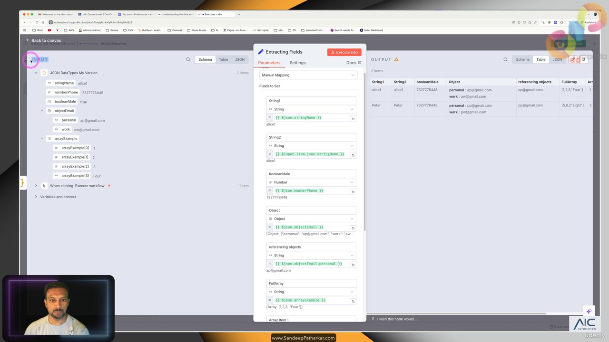Switch INPUT panel to Table view
This screenshot has width=609, height=342.
[x=223, y=59]
